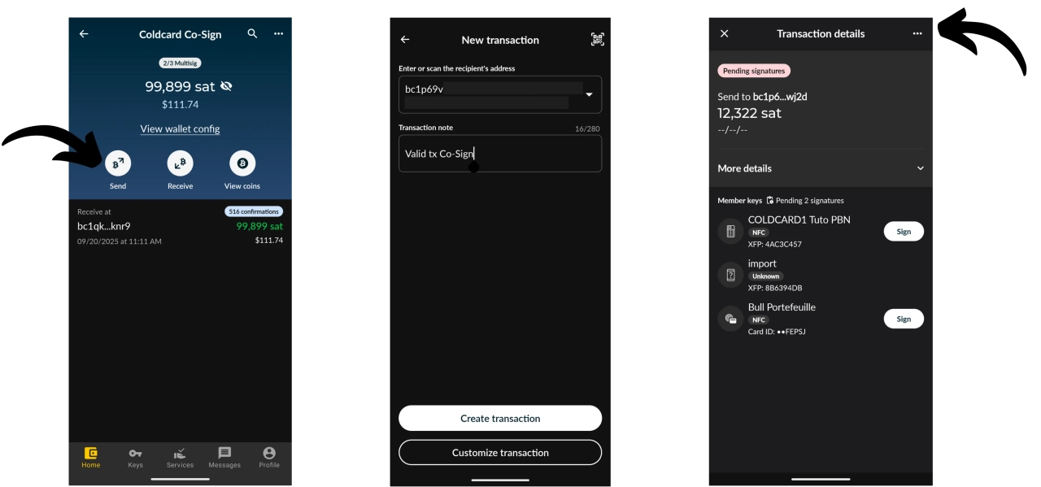Click the 99,899 sat wallet balance

pos(180,86)
